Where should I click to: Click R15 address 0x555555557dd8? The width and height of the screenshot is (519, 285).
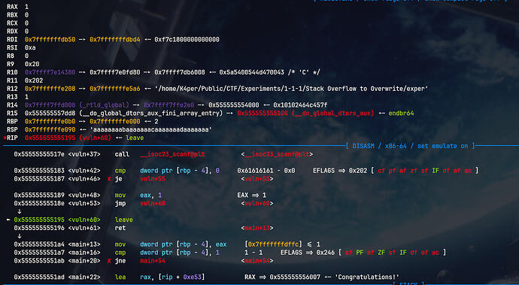click(50, 114)
